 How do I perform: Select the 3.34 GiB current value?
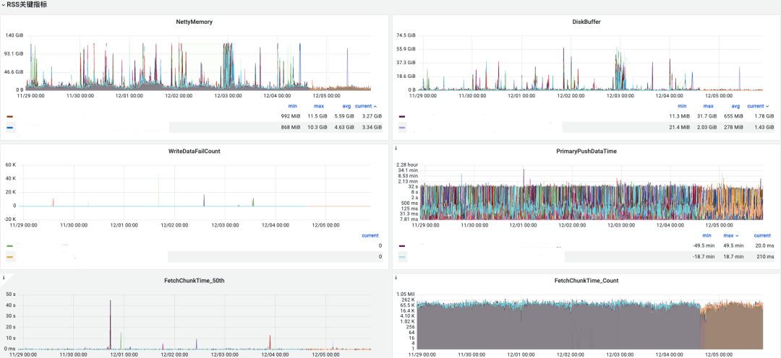coord(372,127)
